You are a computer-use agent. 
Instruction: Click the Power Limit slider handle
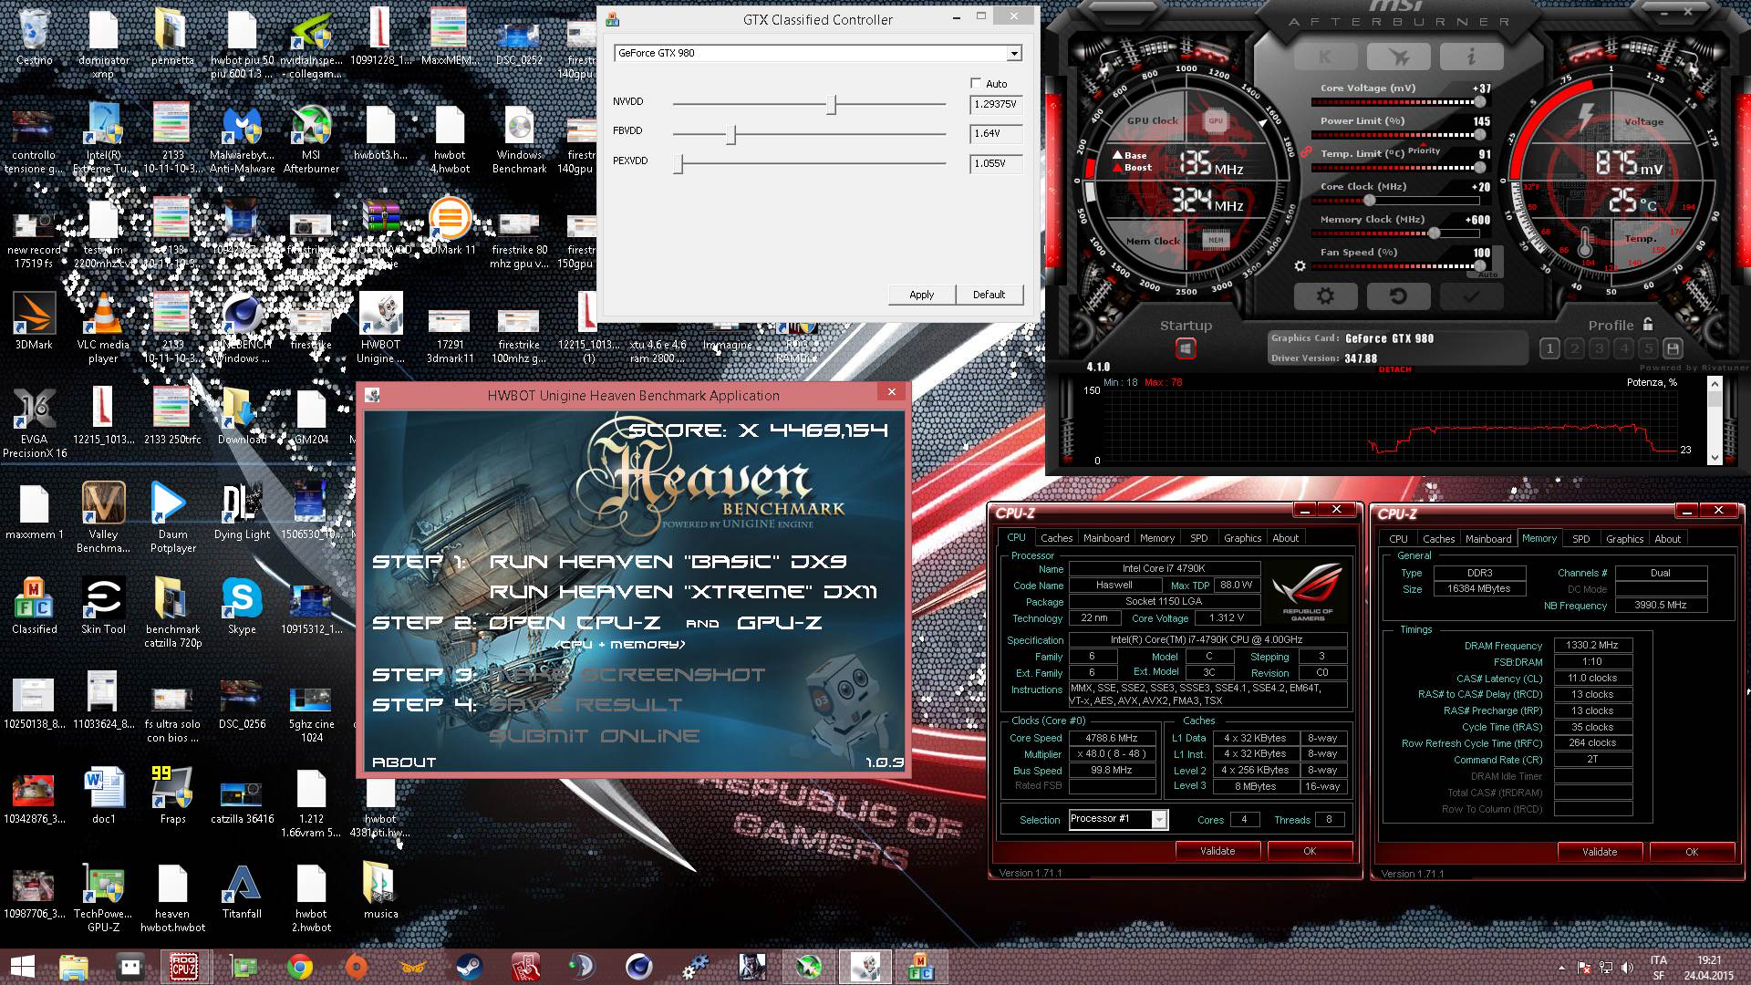click(x=1479, y=135)
